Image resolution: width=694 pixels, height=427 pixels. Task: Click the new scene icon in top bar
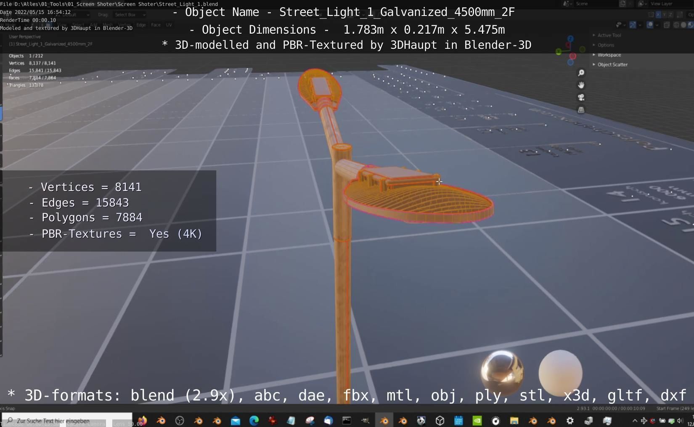[622, 4]
